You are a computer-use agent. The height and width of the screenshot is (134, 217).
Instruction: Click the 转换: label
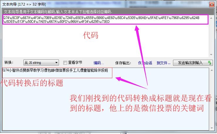pyautogui.click(x=9, y=62)
